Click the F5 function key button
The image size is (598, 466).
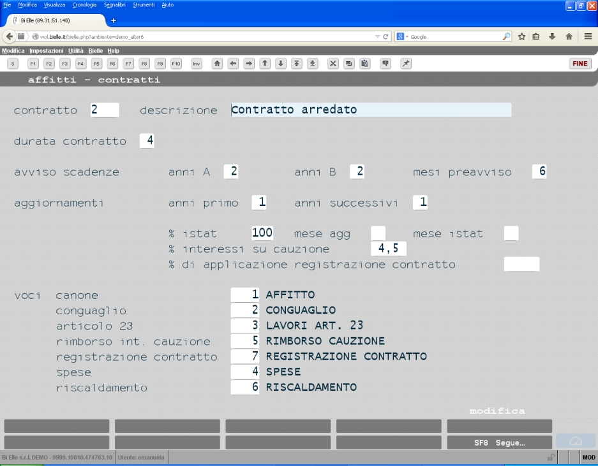point(96,64)
